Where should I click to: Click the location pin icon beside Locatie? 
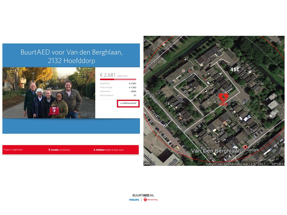(x=49, y=150)
